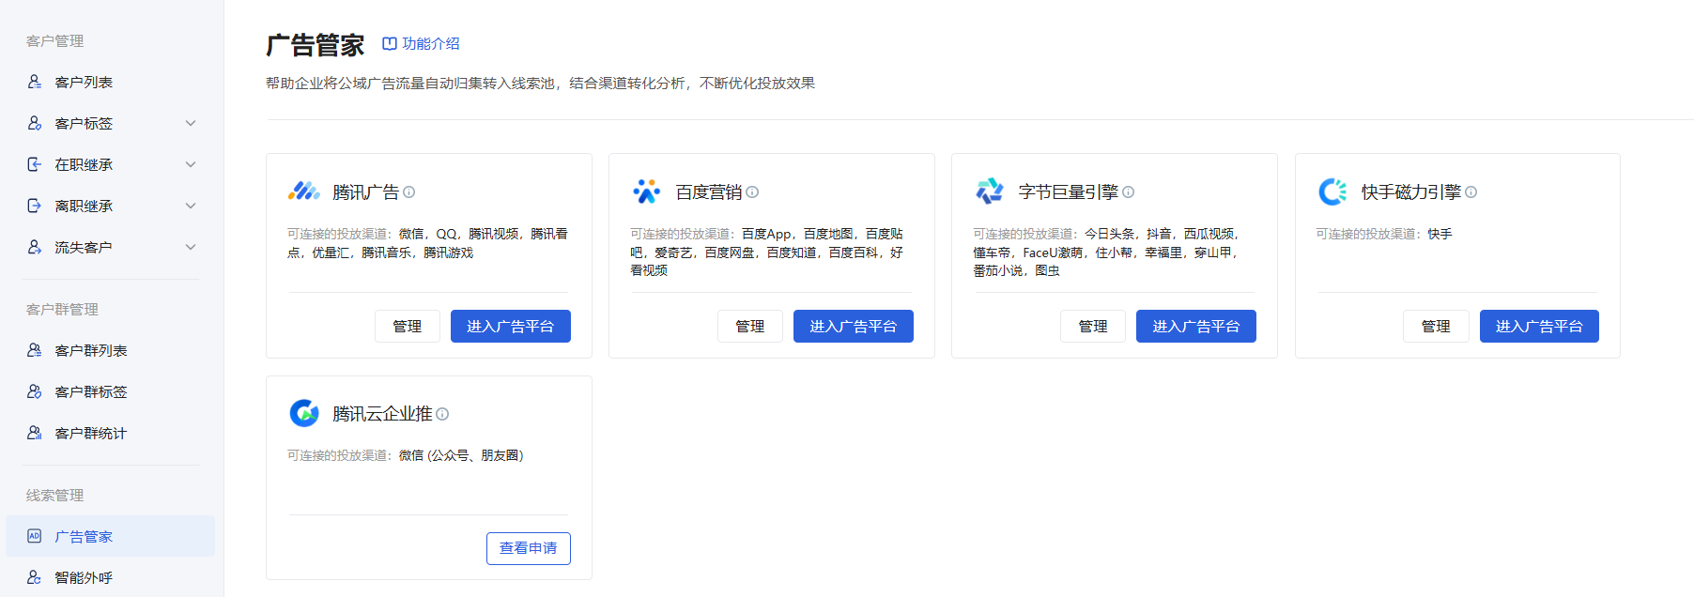Expand the 在职继承 chevron
Image resolution: width=1694 pixels, height=597 pixels.
tap(191, 164)
